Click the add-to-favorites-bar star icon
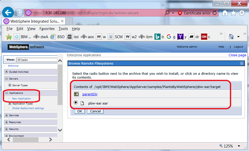This screenshot has width=249, height=151. [9, 37]
